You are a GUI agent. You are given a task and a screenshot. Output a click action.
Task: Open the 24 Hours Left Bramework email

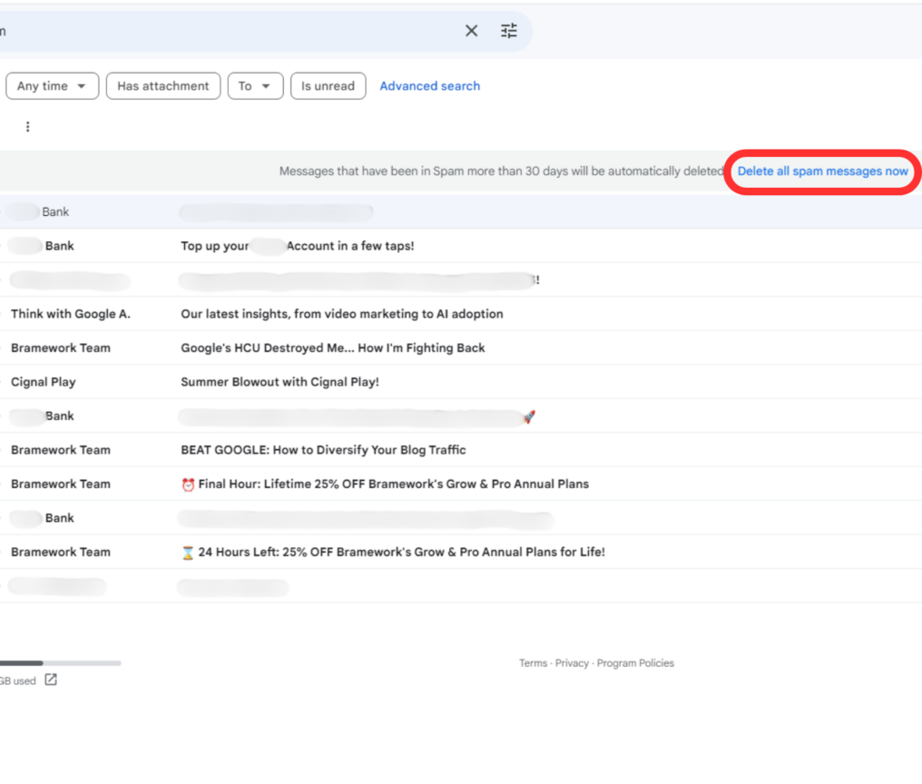pos(392,552)
